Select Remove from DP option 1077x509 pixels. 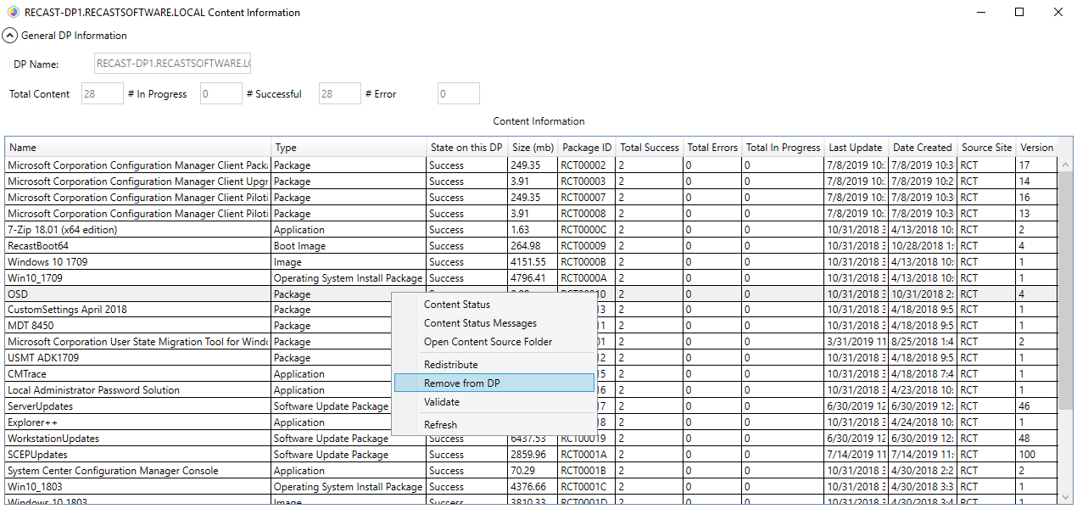(494, 383)
